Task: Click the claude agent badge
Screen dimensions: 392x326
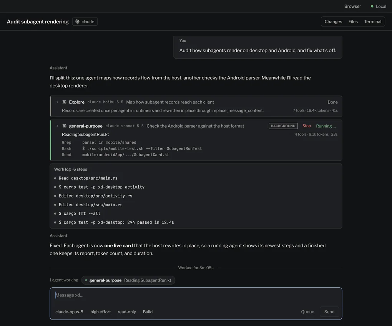Action: tap(85, 22)
